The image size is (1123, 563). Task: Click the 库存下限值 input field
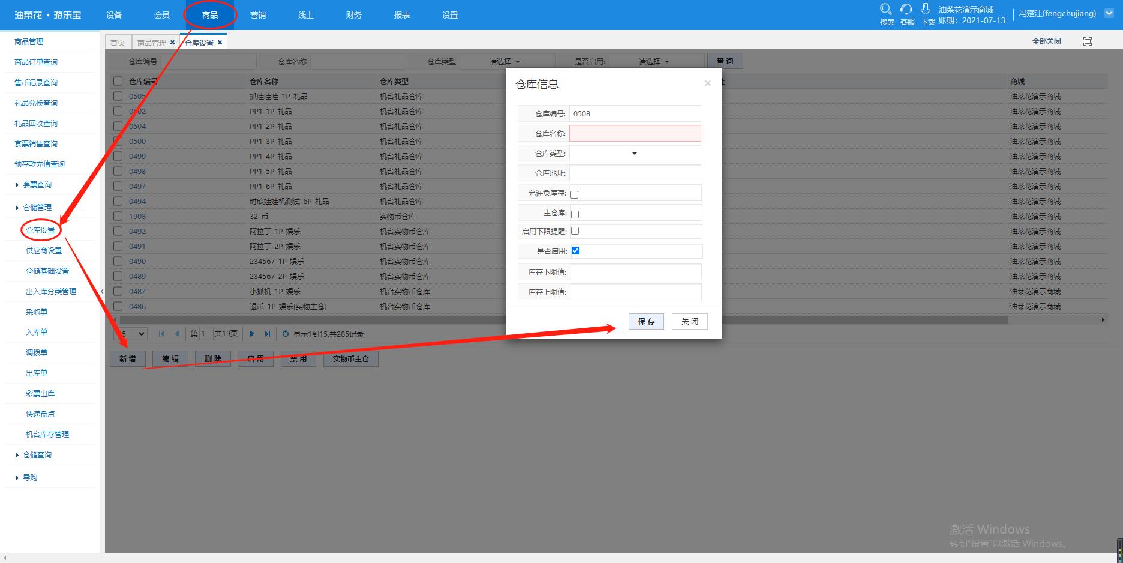[x=635, y=272]
